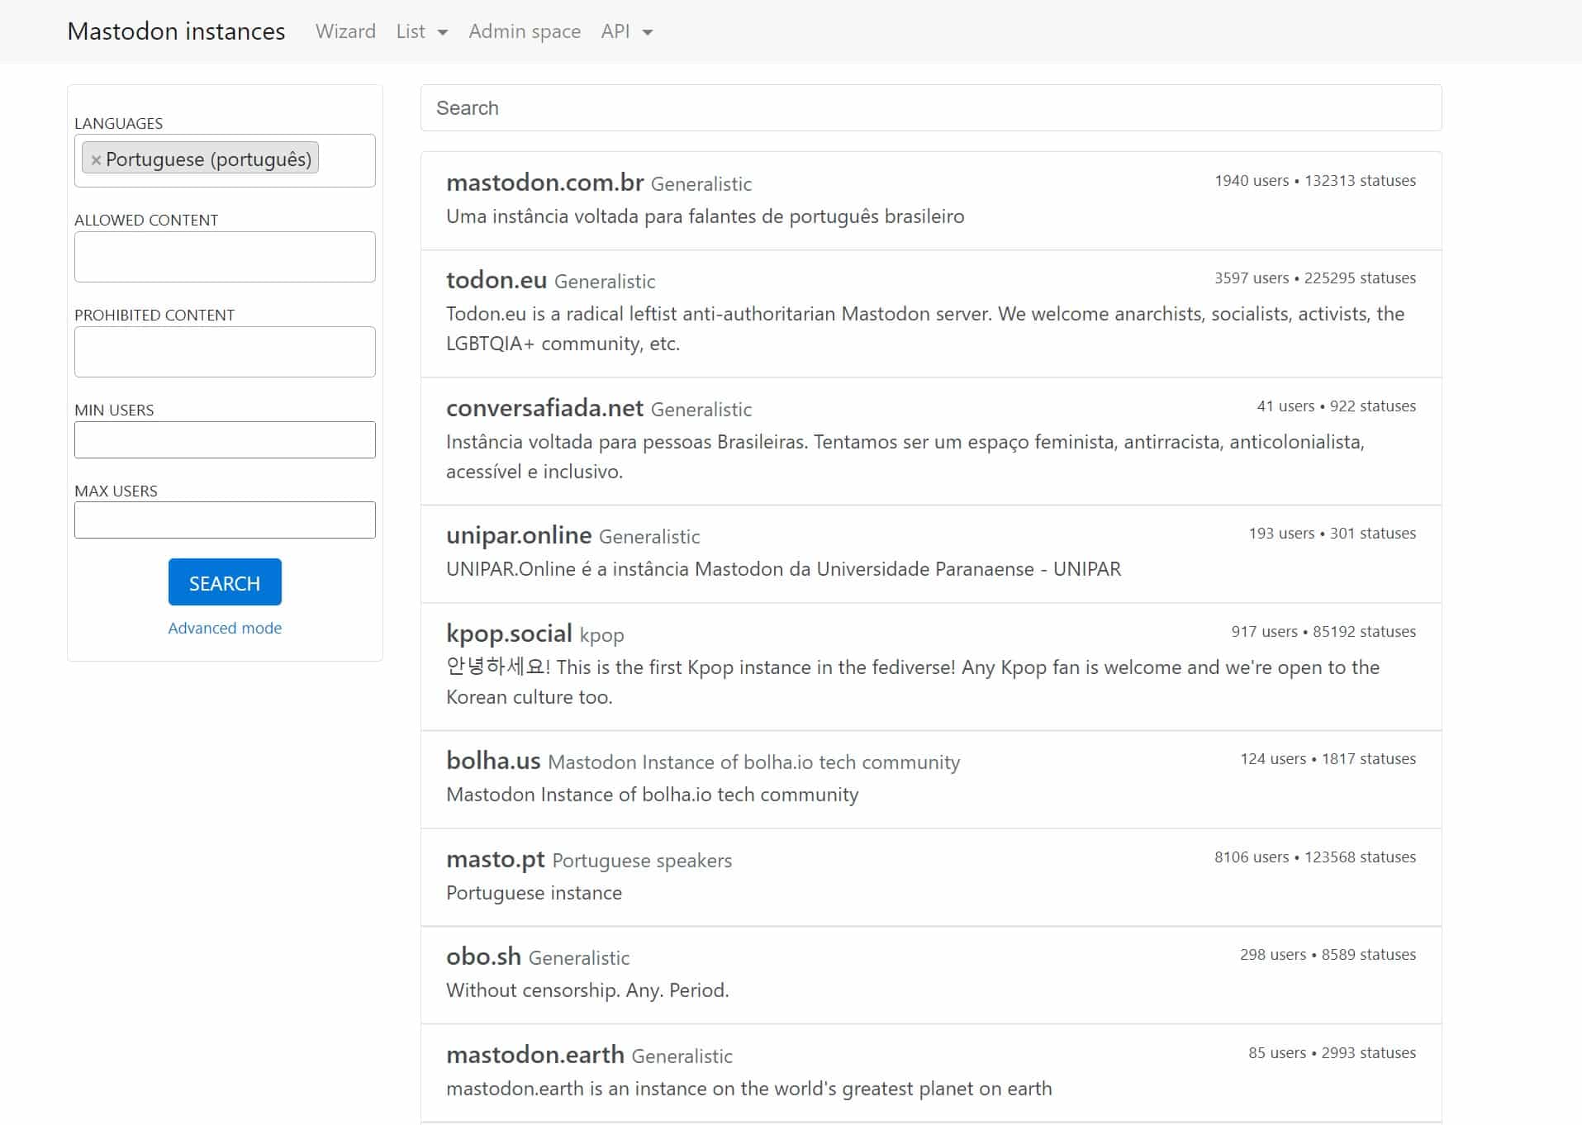This screenshot has width=1582, height=1125.
Task: Click the Allowed Content field
Action: (225, 257)
